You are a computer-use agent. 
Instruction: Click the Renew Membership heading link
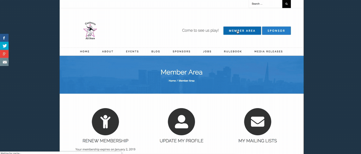pos(105,141)
